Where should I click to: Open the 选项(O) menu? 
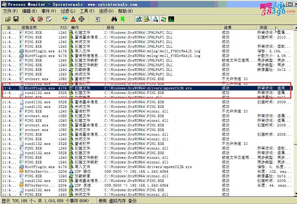tap(106, 11)
